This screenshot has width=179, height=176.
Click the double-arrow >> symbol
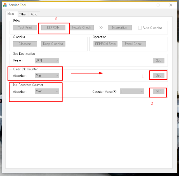click(x=101, y=28)
